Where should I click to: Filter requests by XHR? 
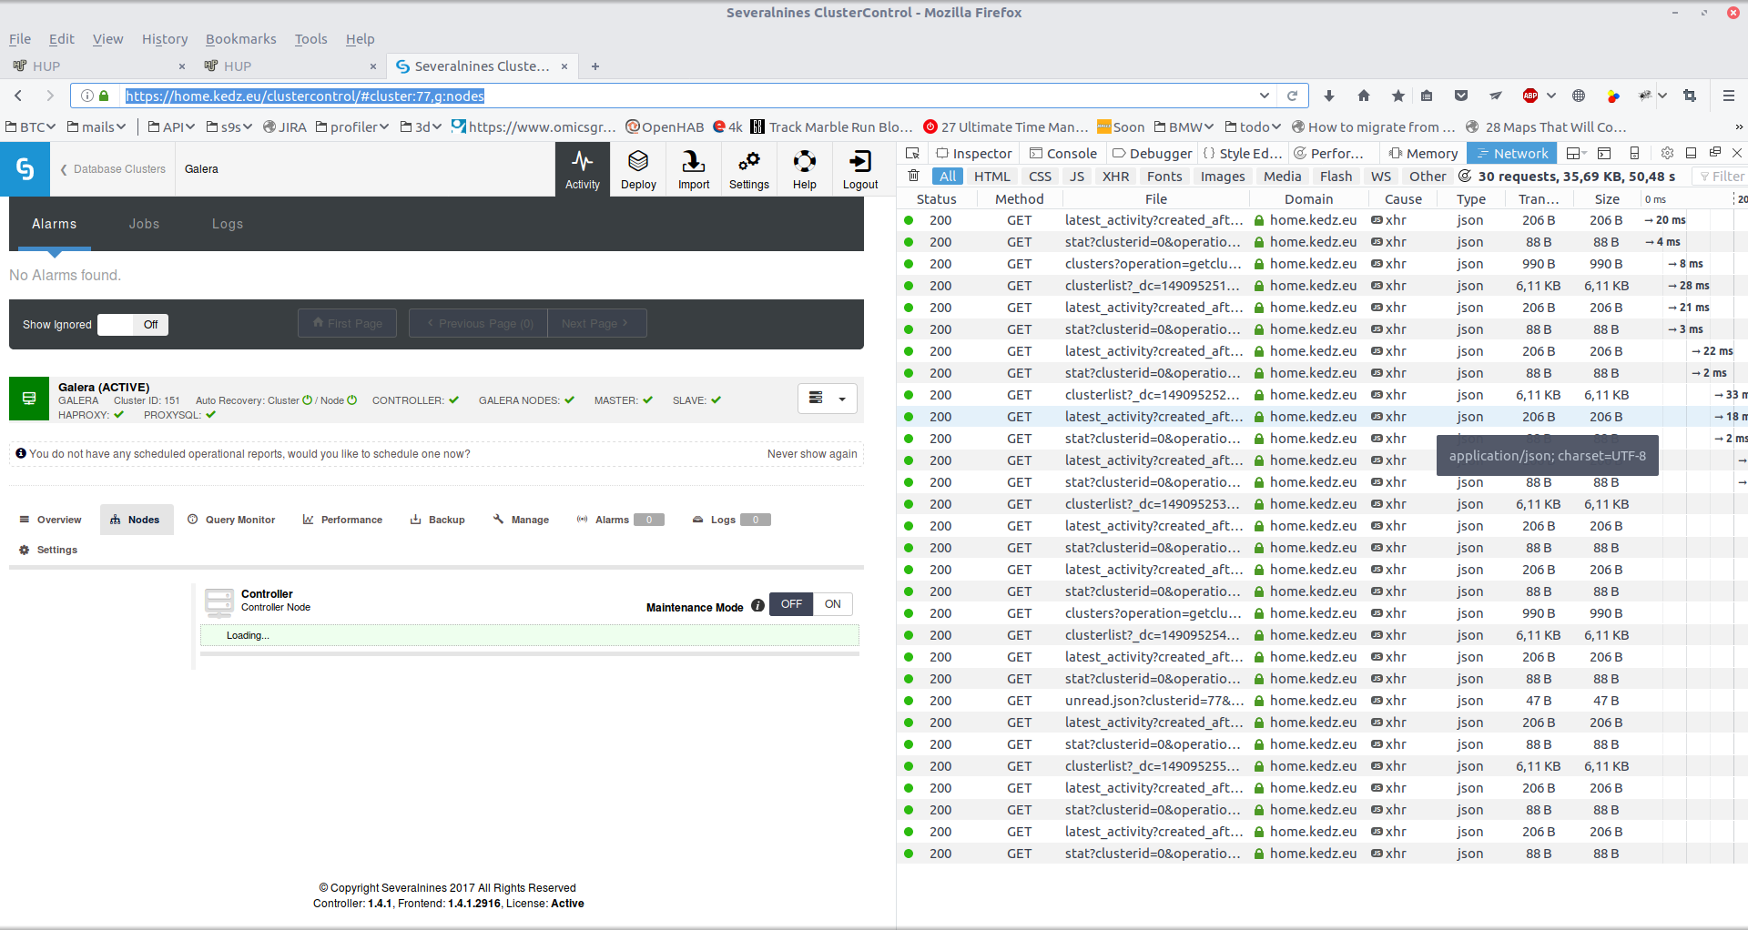1114,177
